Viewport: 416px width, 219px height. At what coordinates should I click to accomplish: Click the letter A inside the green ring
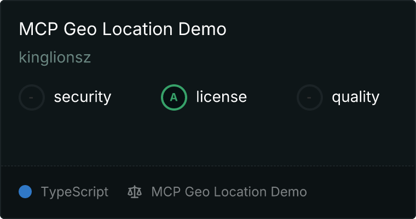pyautogui.click(x=174, y=97)
